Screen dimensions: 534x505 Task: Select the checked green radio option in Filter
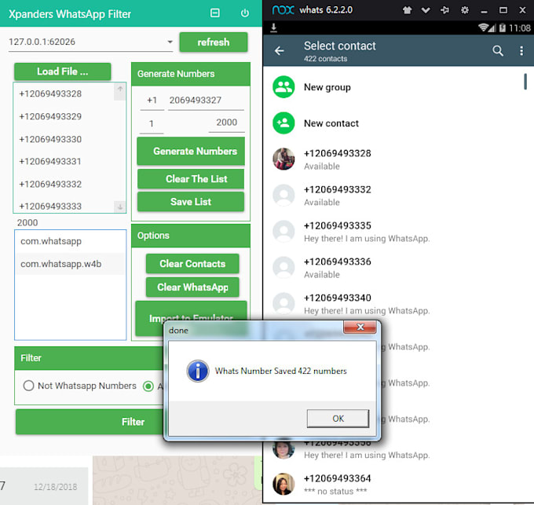pos(148,386)
